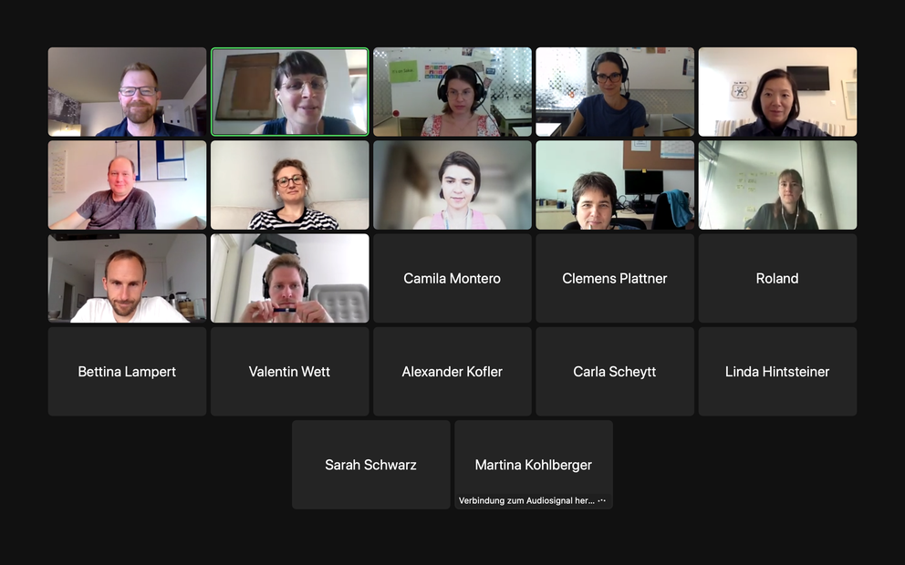Image resolution: width=905 pixels, height=565 pixels.
Task: Select Linda Hintsteiner's participant tile
Action: 777,371
